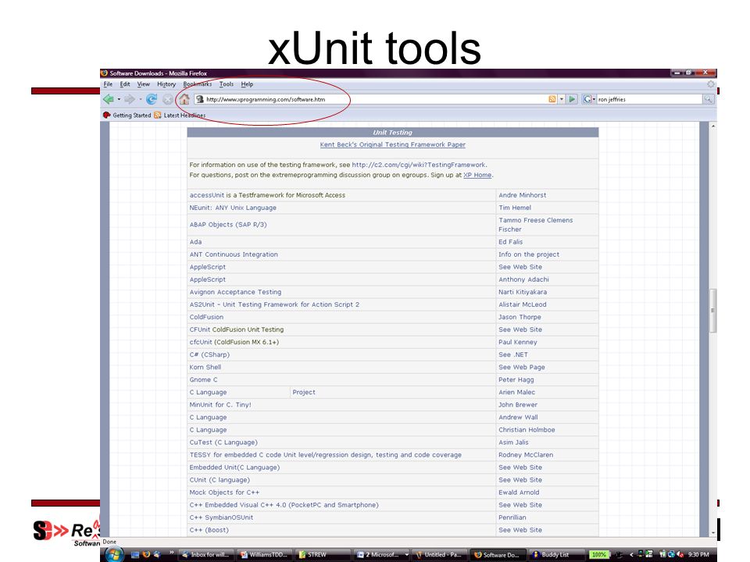This screenshot has width=750, height=562.
Task: Click the Getting Started bookmark
Action: 127,116
